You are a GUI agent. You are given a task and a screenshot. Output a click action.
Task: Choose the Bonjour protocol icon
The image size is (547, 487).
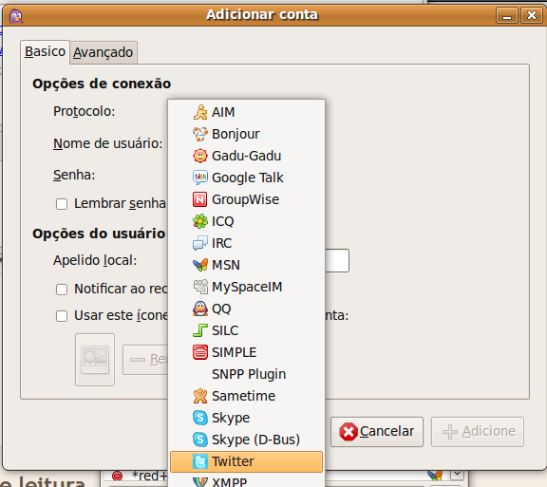pyautogui.click(x=200, y=134)
